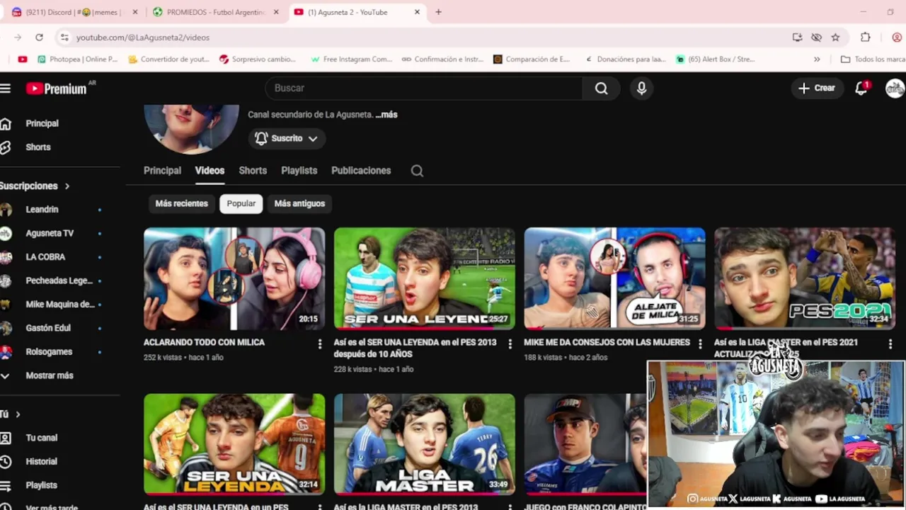Open site information icon in address bar
The width and height of the screenshot is (906, 510).
64,37
